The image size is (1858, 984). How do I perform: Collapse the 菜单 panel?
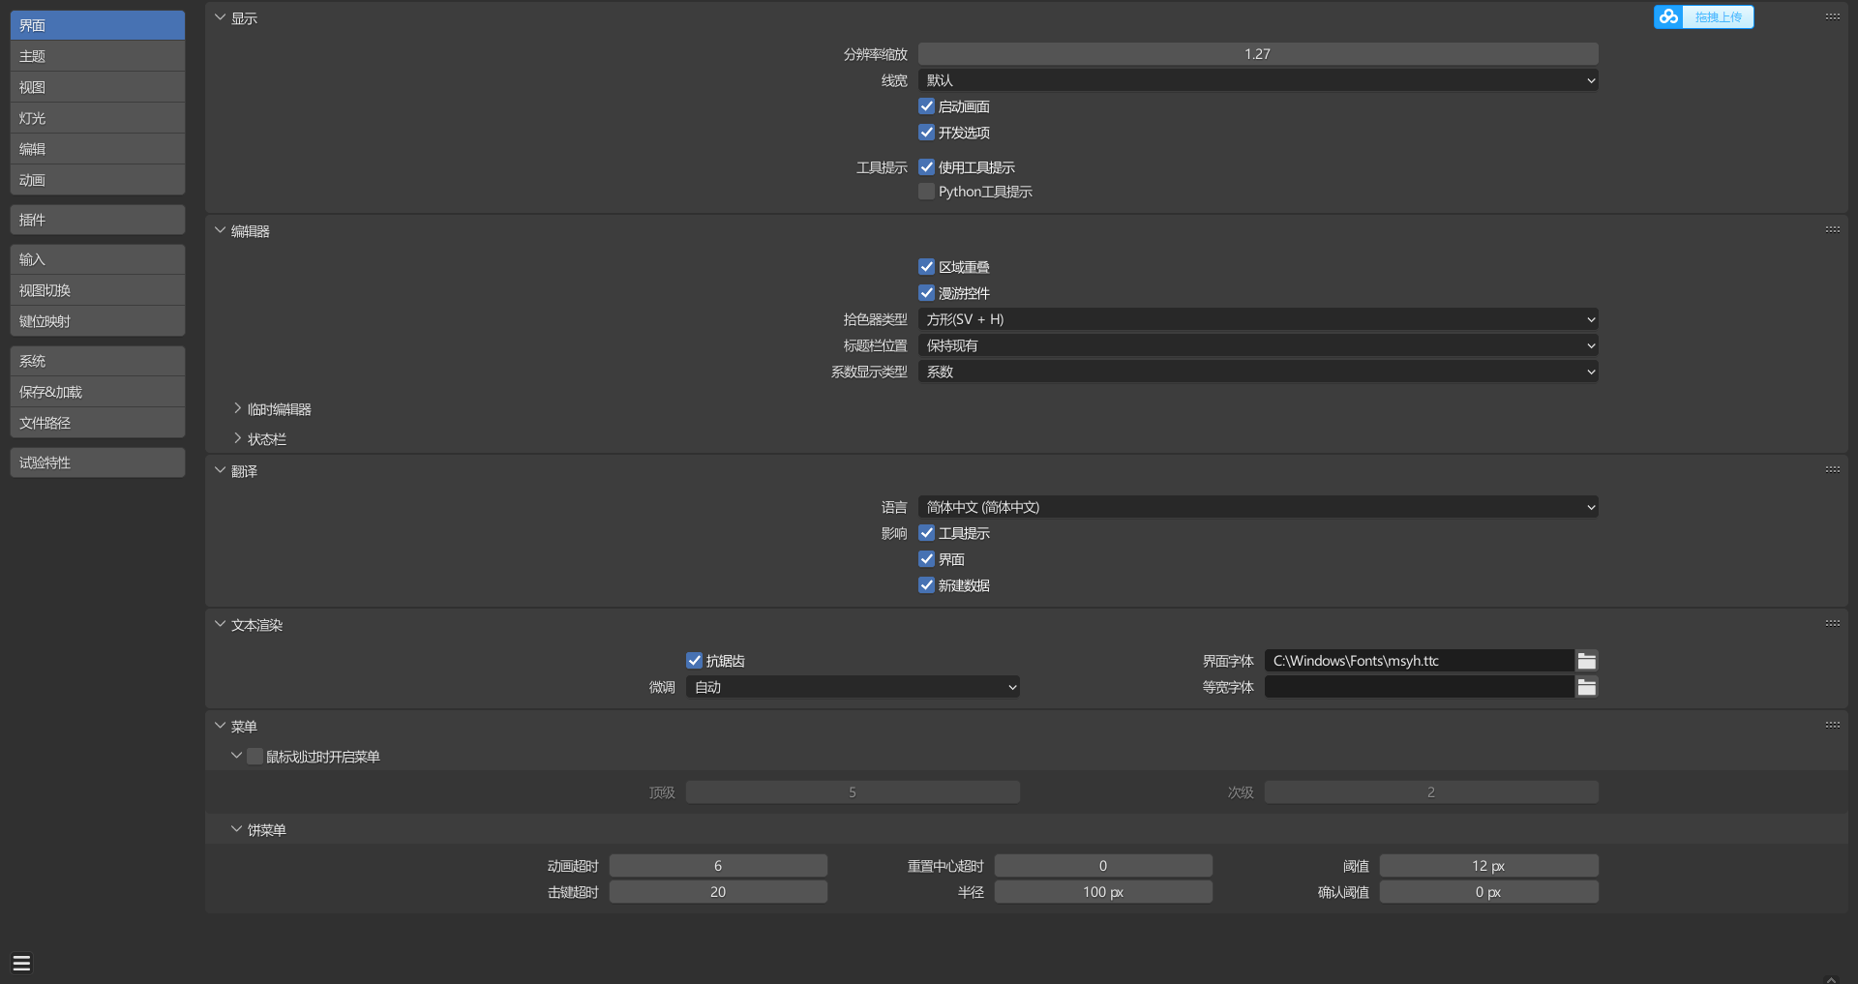point(221,727)
